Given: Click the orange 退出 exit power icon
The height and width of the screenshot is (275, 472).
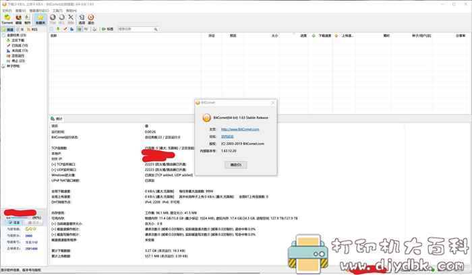Looking at the screenshot, I should pyautogui.click(x=91, y=20).
